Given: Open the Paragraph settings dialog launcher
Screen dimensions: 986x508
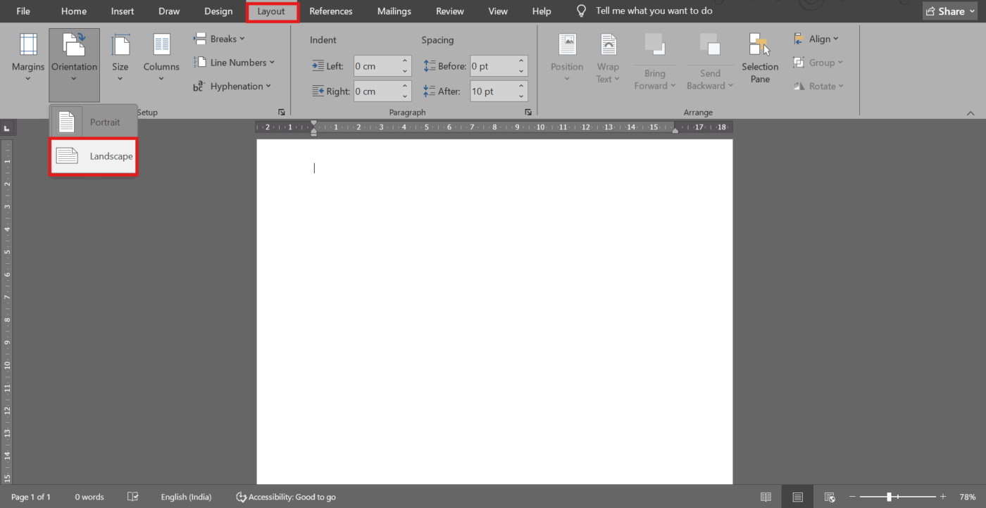Looking at the screenshot, I should pos(528,111).
